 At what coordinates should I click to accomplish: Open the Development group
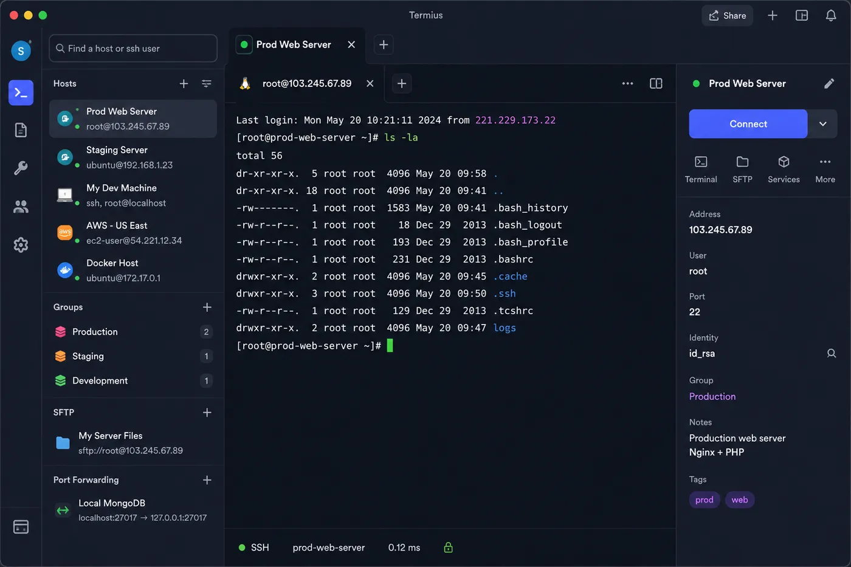[x=133, y=381]
